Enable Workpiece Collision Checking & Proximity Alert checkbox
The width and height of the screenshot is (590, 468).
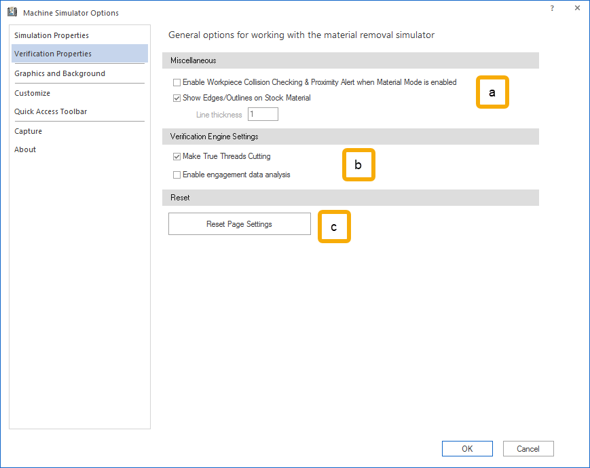point(177,82)
